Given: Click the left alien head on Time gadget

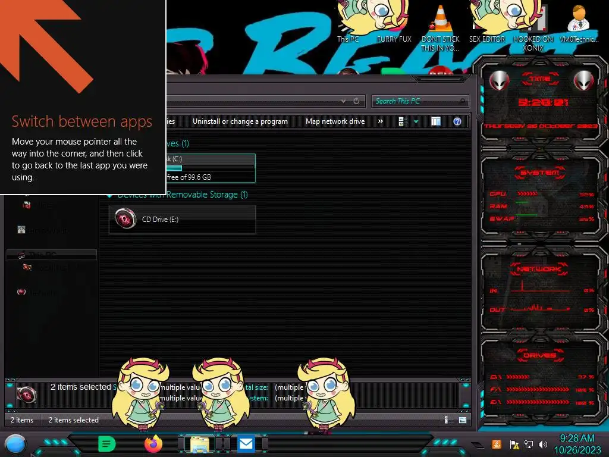Looking at the screenshot, I should (499, 81).
